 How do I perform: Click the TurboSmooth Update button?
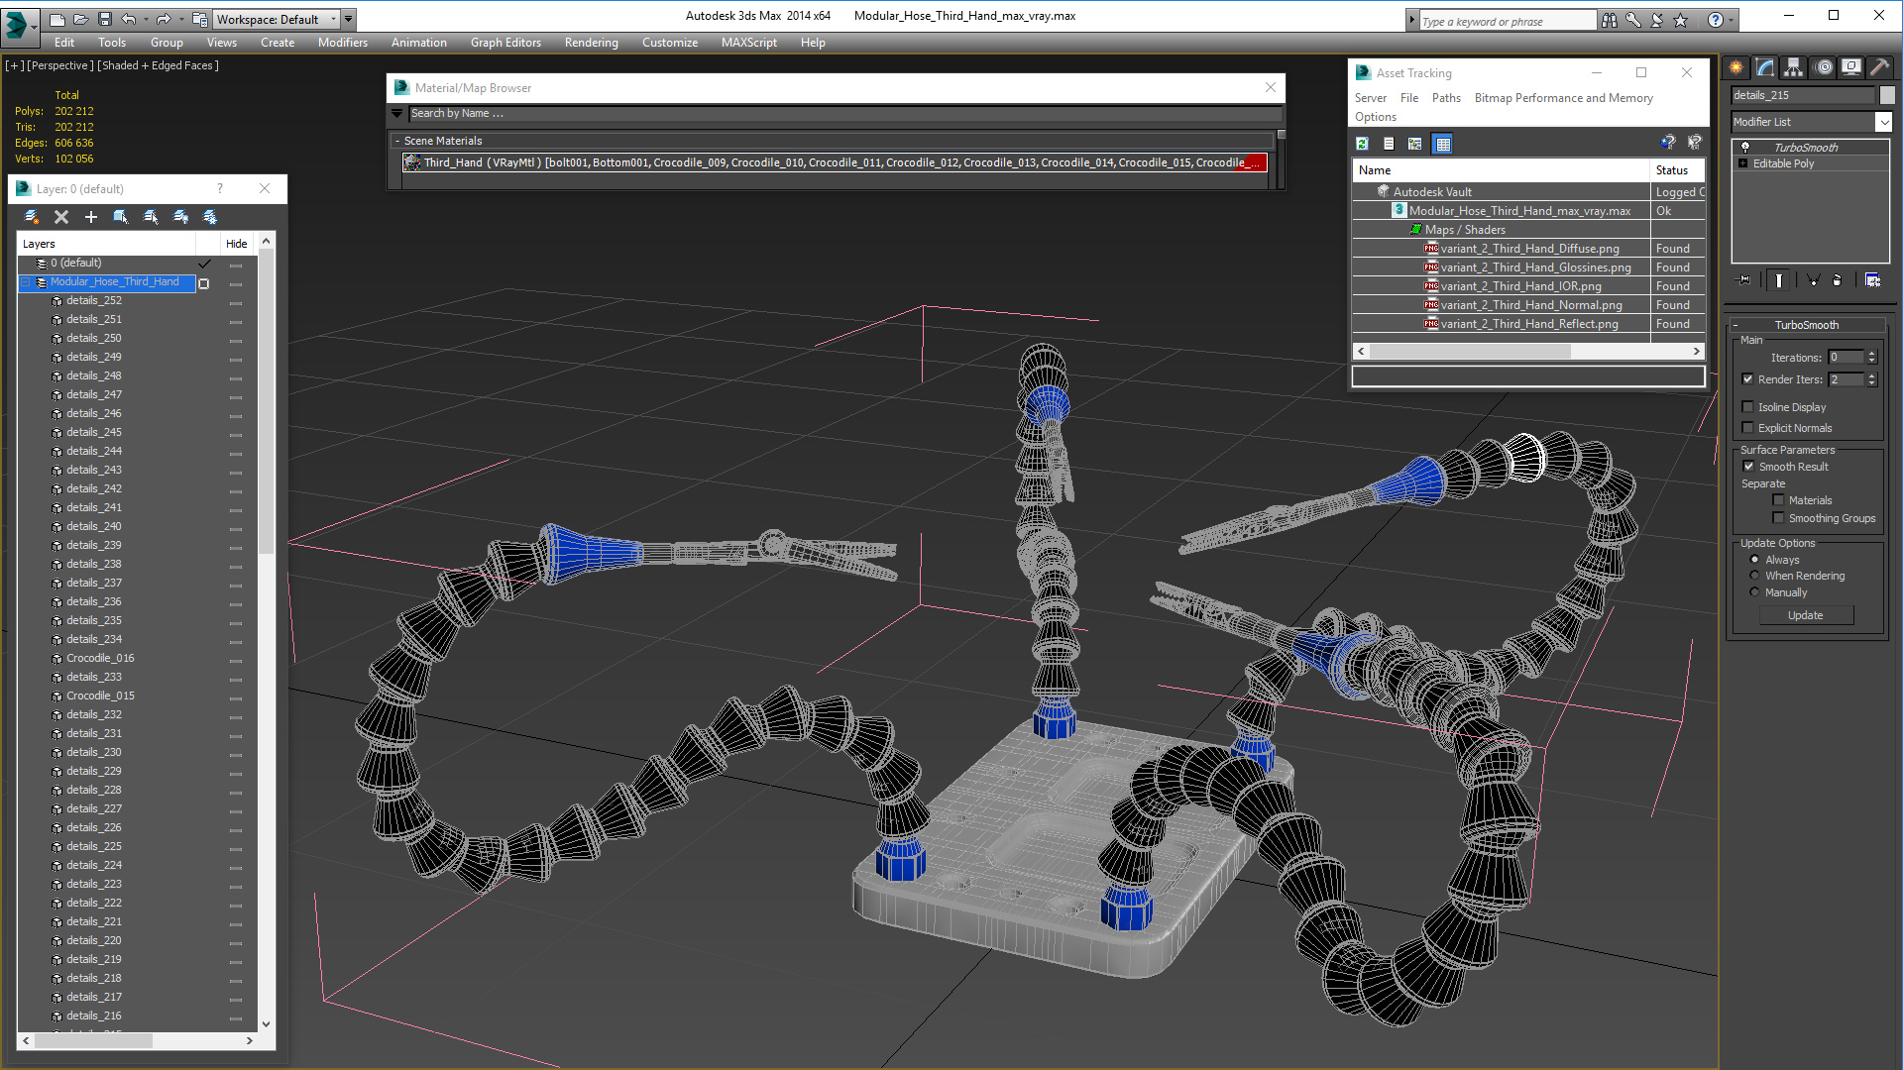coord(1806,615)
